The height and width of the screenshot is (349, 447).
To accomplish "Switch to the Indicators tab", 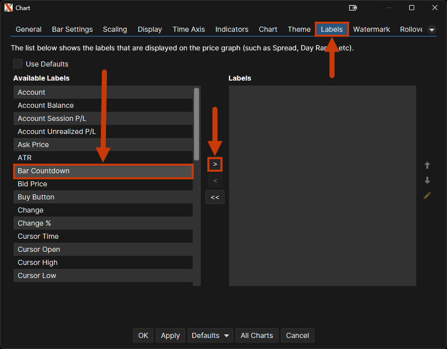I will click(232, 29).
